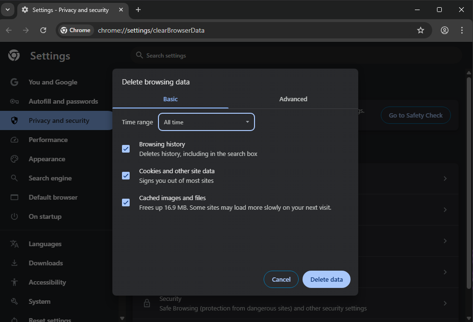
Task: Click the Cached images and files label
Action: coord(172,198)
